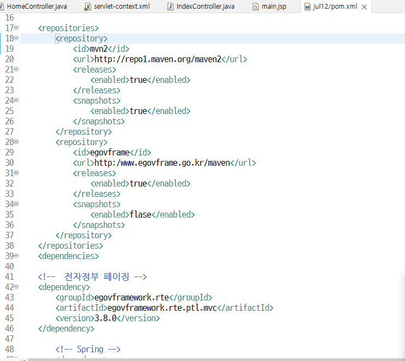The height and width of the screenshot is (361, 405).
Task: Click the horizontal scrollbar at the editor bottom
Action: tap(217, 359)
